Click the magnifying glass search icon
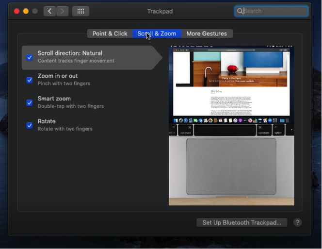 (240, 11)
